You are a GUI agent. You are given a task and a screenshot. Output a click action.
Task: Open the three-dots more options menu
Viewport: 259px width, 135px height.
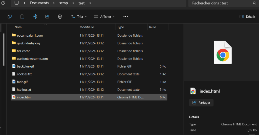click(x=126, y=17)
